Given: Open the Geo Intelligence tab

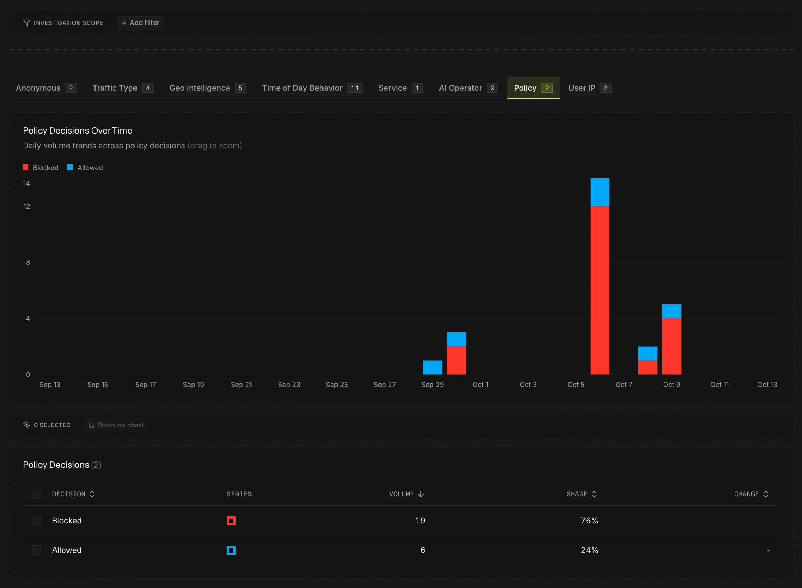Looking at the screenshot, I should pyautogui.click(x=208, y=88).
